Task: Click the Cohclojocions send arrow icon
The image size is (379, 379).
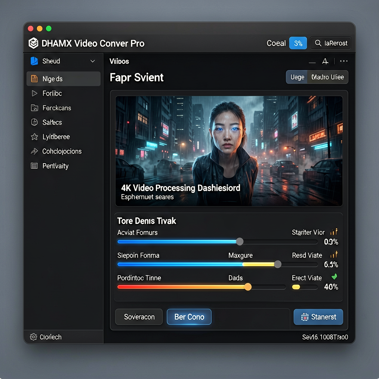Action: coord(34,151)
